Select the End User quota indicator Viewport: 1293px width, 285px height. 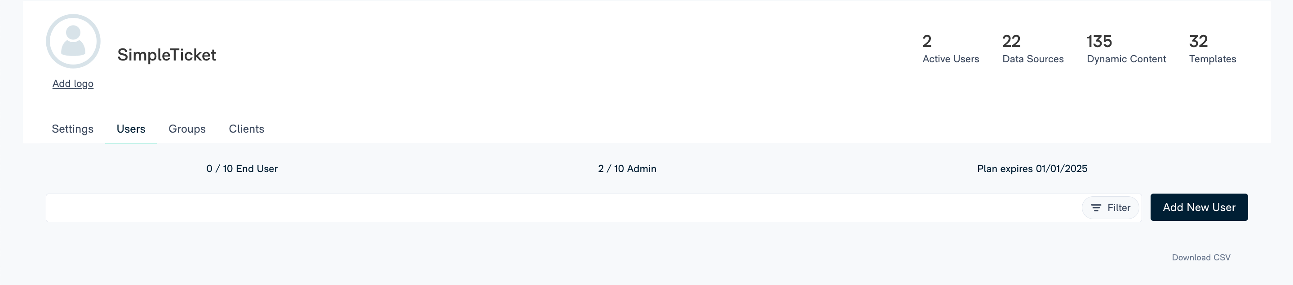coord(241,169)
